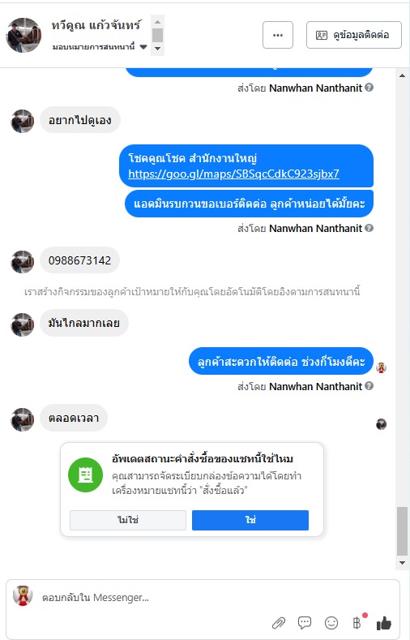Click small down arrow beside customer name
The height and width of the screenshot is (640, 410).
(x=158, y=49)
